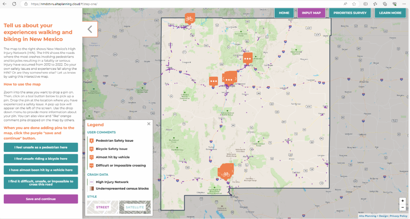Go to the Priorities Survey tab
This screenshot has width=410, height=219.
tap(350, 13)
